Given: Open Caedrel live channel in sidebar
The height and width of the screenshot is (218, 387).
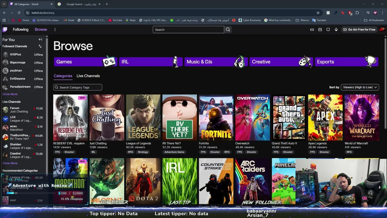Looking at the screenshot, I should click(x=23, y=155).
